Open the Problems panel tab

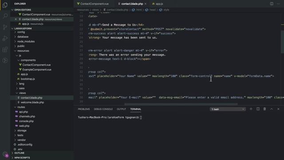coord(84,109)
